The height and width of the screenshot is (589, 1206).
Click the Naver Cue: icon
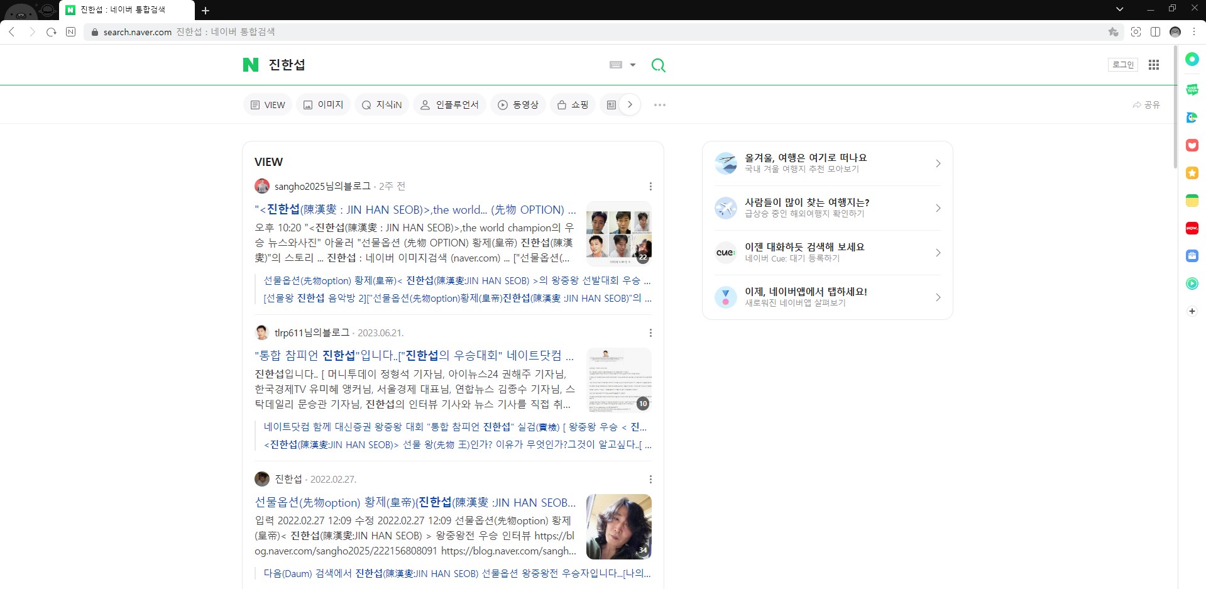point(726,253)
